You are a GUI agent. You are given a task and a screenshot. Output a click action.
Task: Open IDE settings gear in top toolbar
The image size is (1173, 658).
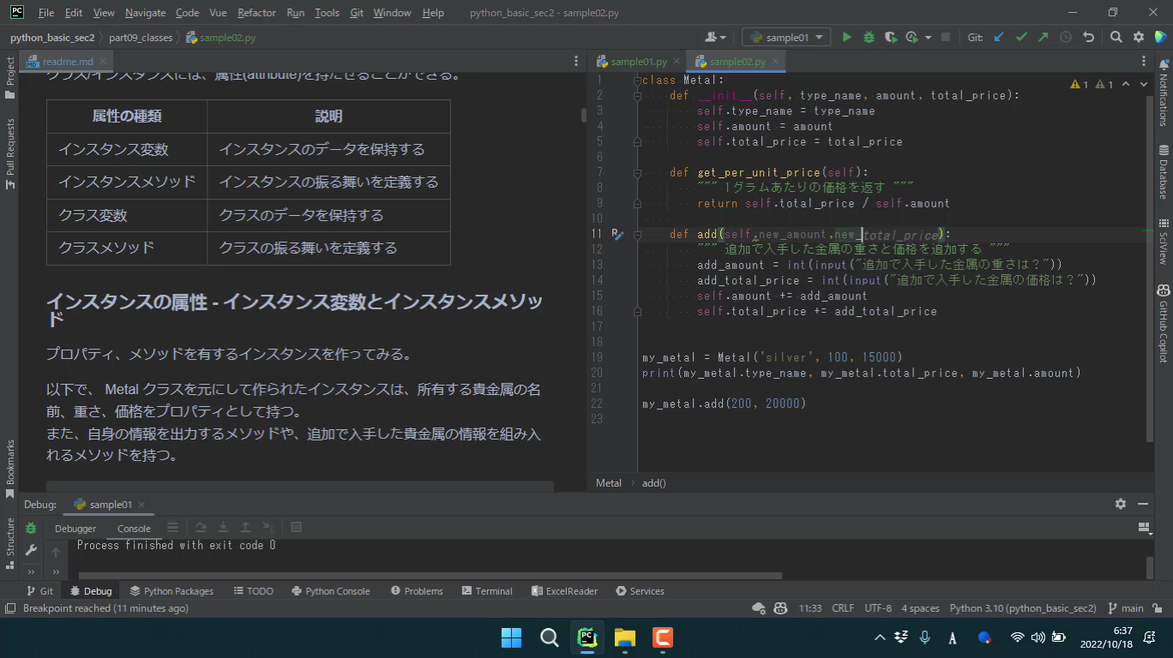pos(1139,37)
